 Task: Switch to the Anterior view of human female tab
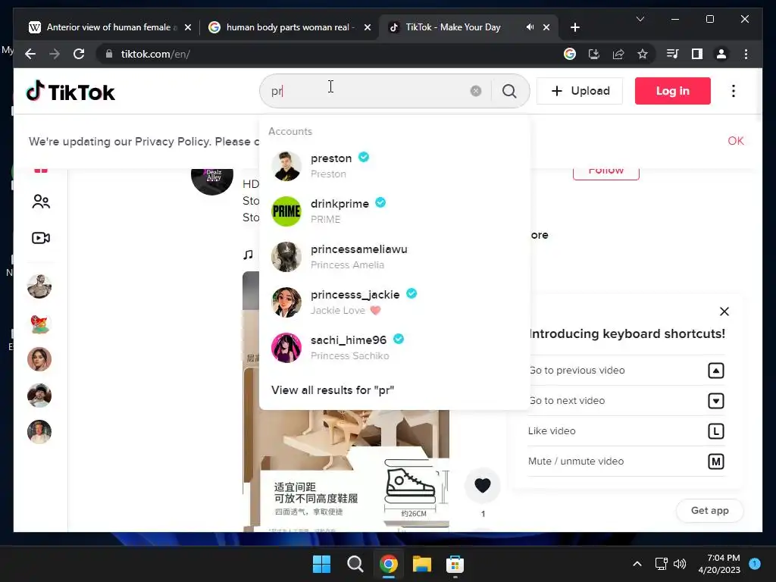click(x=108, y=27)
